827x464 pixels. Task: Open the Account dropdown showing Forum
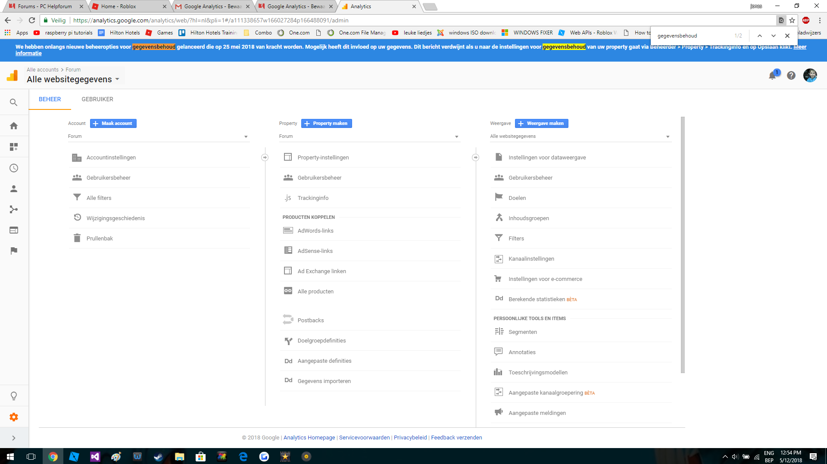(159, 137)
